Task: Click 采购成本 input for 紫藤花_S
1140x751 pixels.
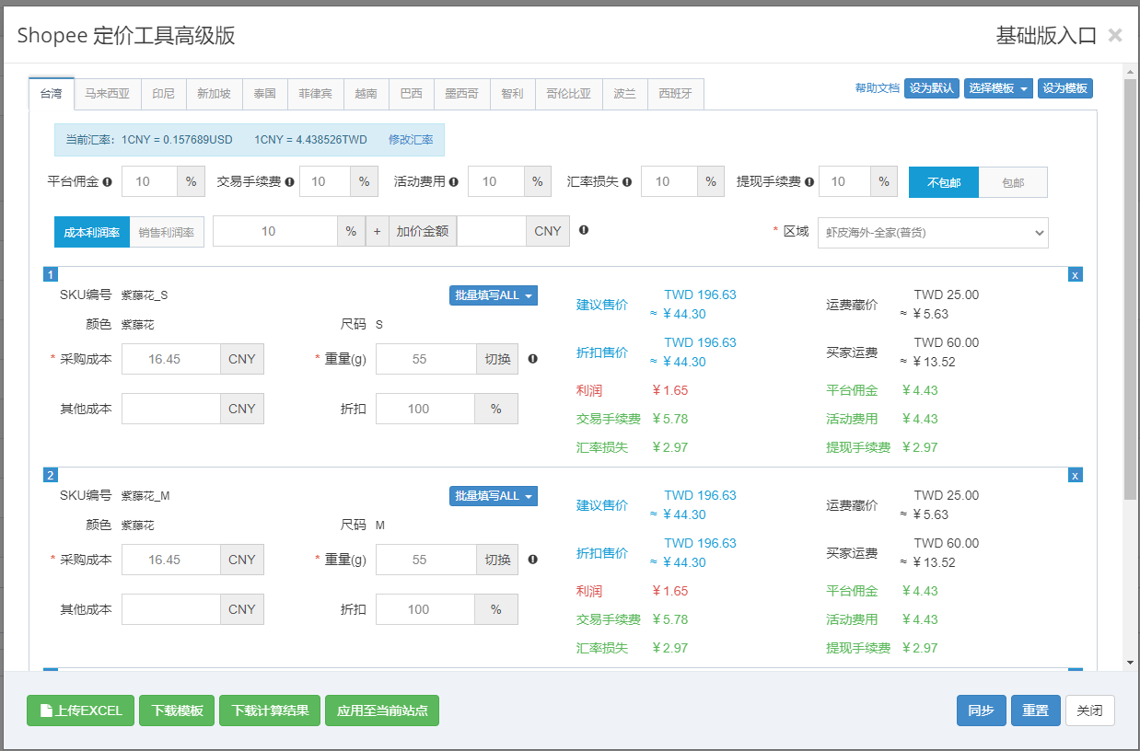Action: [170, 359]
